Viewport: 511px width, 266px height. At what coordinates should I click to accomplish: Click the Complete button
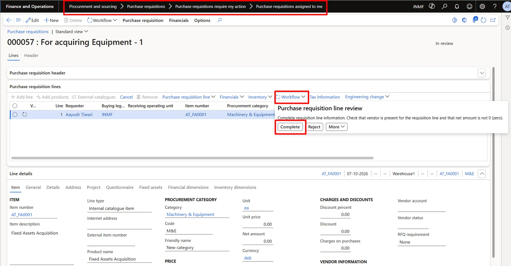(x=290, y=127)
